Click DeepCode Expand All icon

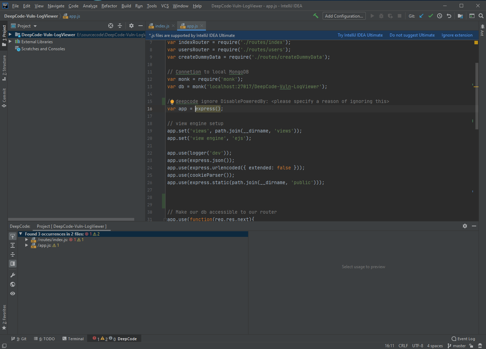point(13,245)
